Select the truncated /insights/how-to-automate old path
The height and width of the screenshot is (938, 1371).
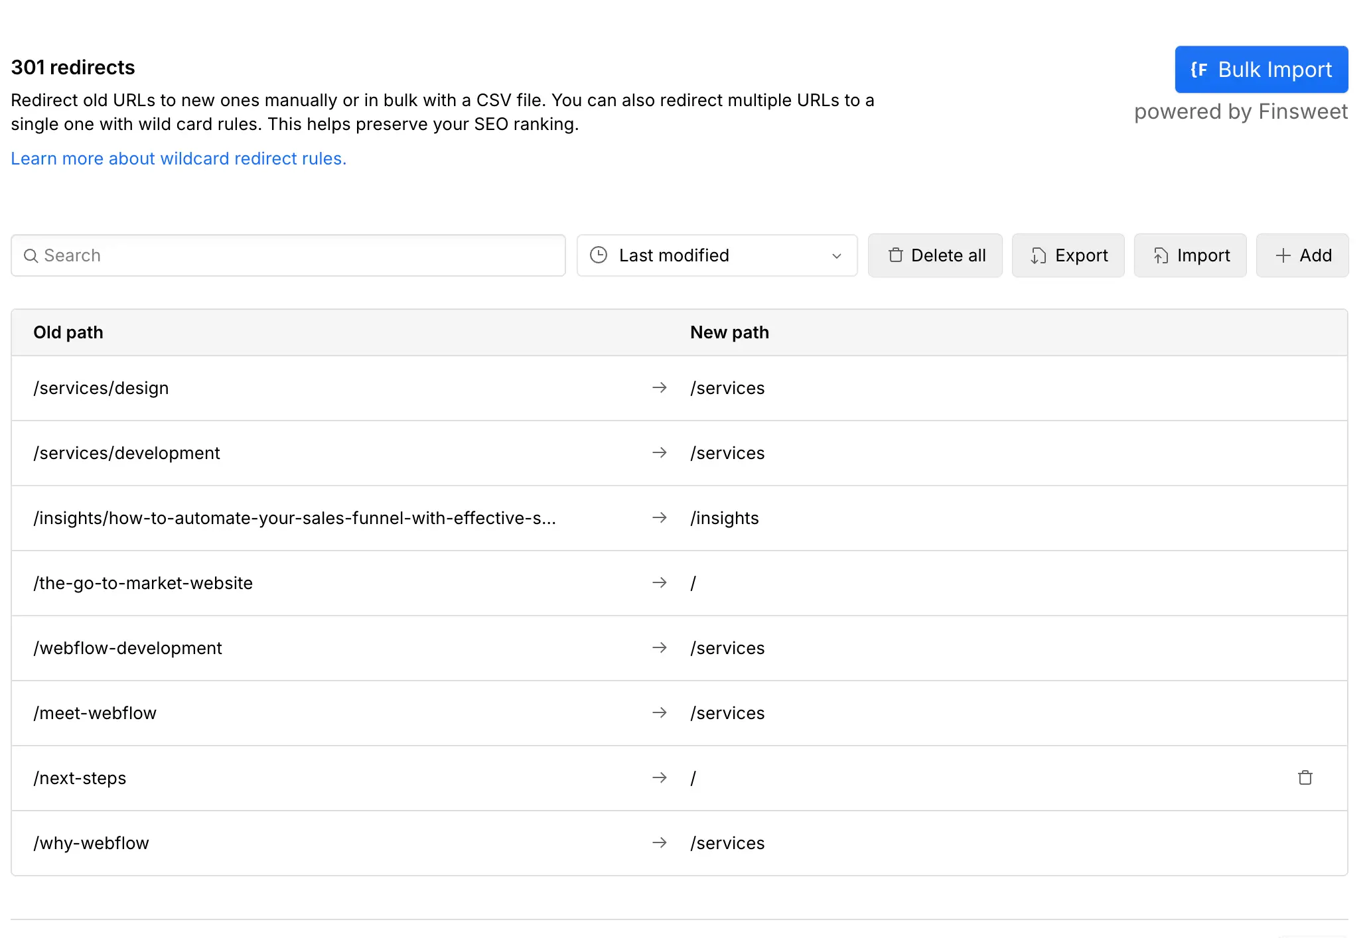[x=295, y=518]
